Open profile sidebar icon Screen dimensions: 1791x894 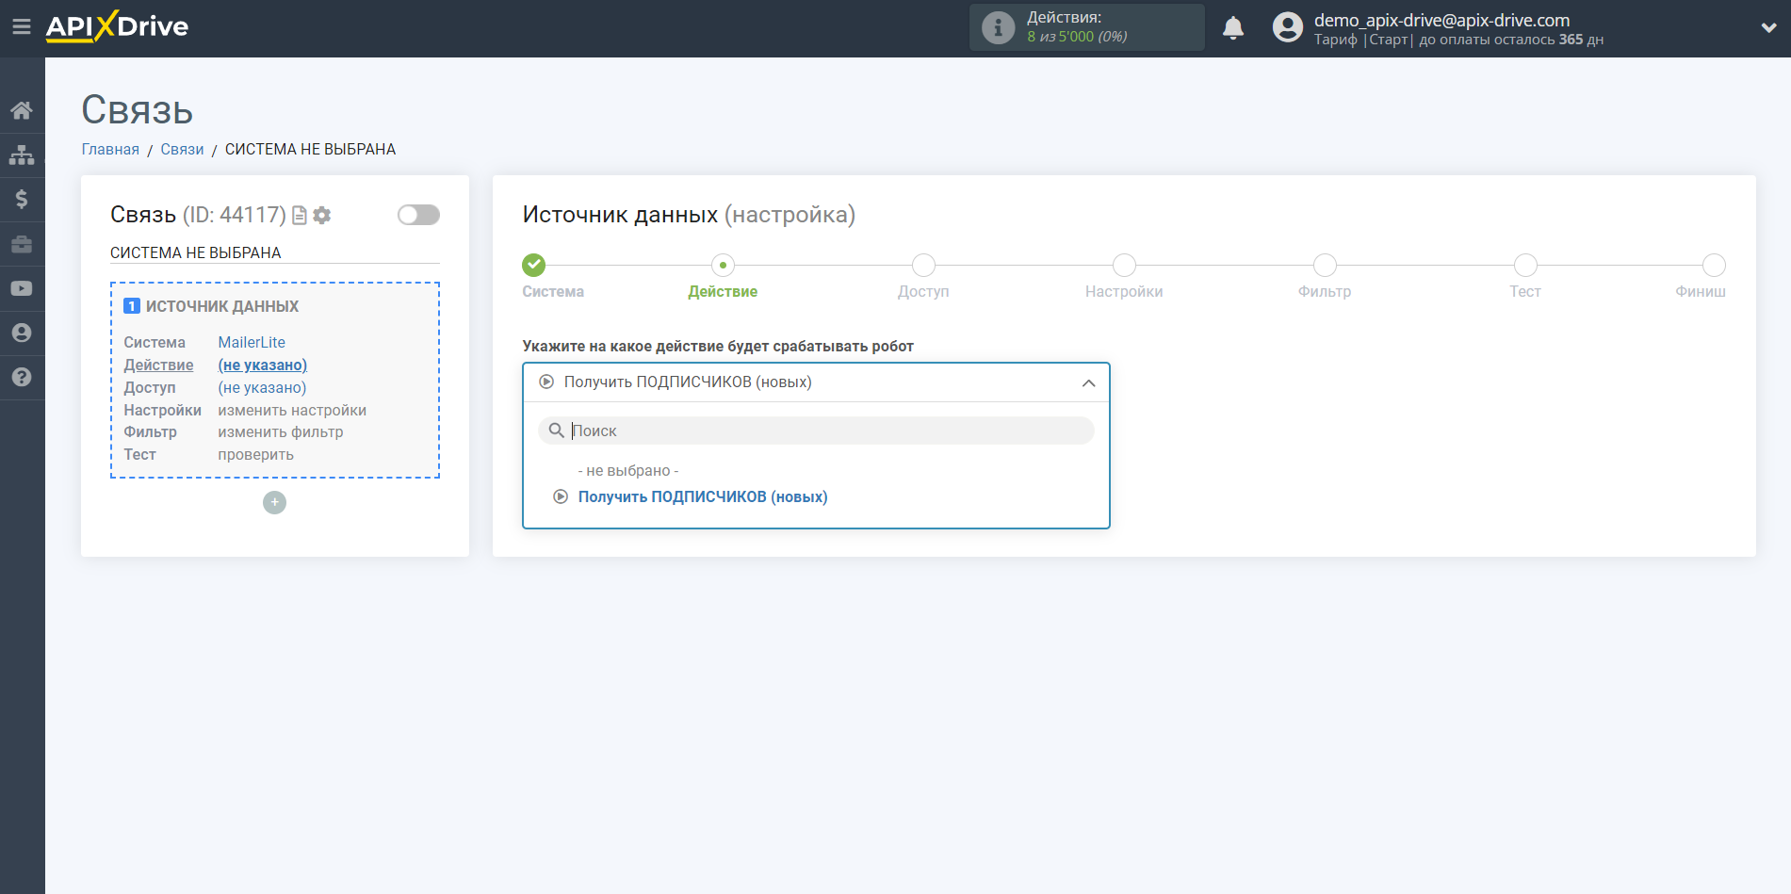point(22,333)
